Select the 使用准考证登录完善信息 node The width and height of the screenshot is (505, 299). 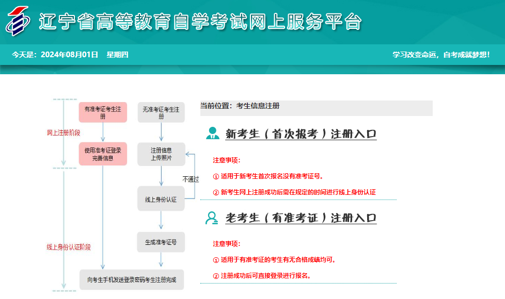(x=103, y=153)
